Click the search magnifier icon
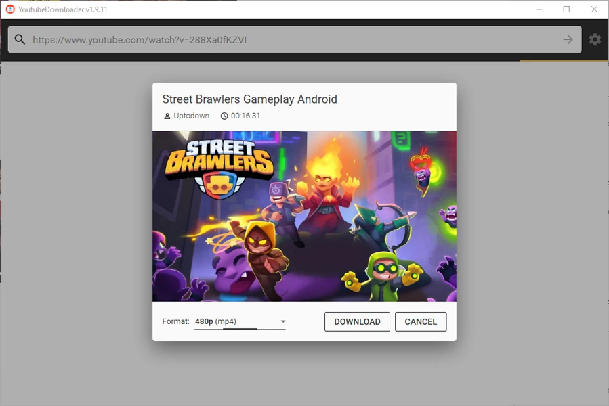Viewport: 609px width, 406px height. pos(20,39)
